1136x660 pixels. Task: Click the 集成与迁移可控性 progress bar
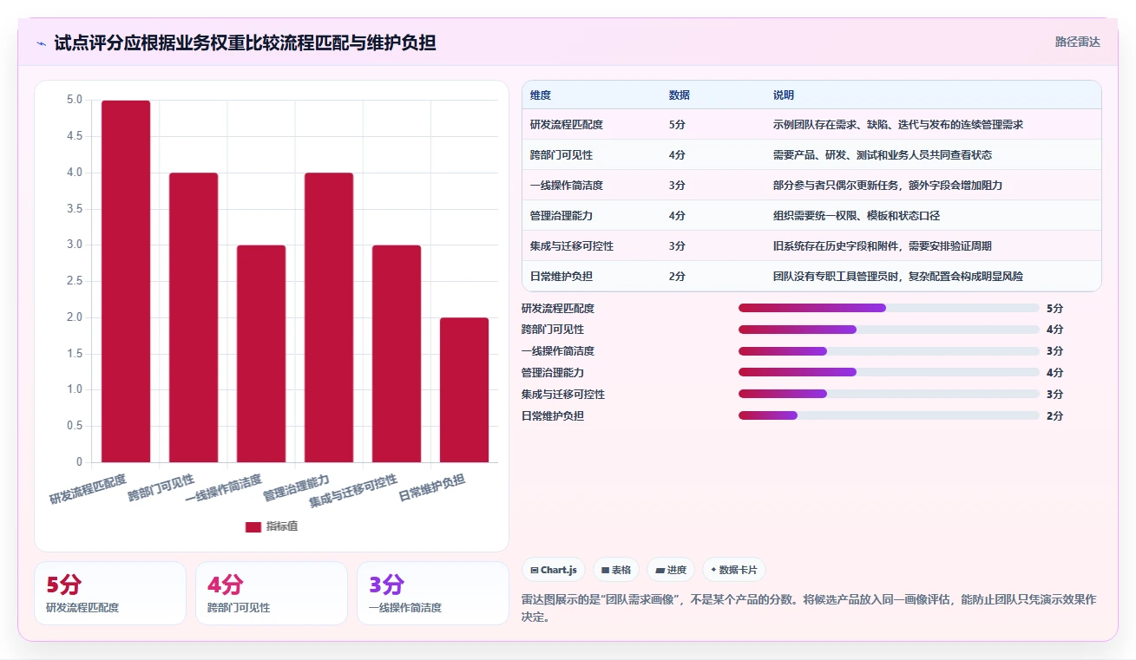[889, 394]
